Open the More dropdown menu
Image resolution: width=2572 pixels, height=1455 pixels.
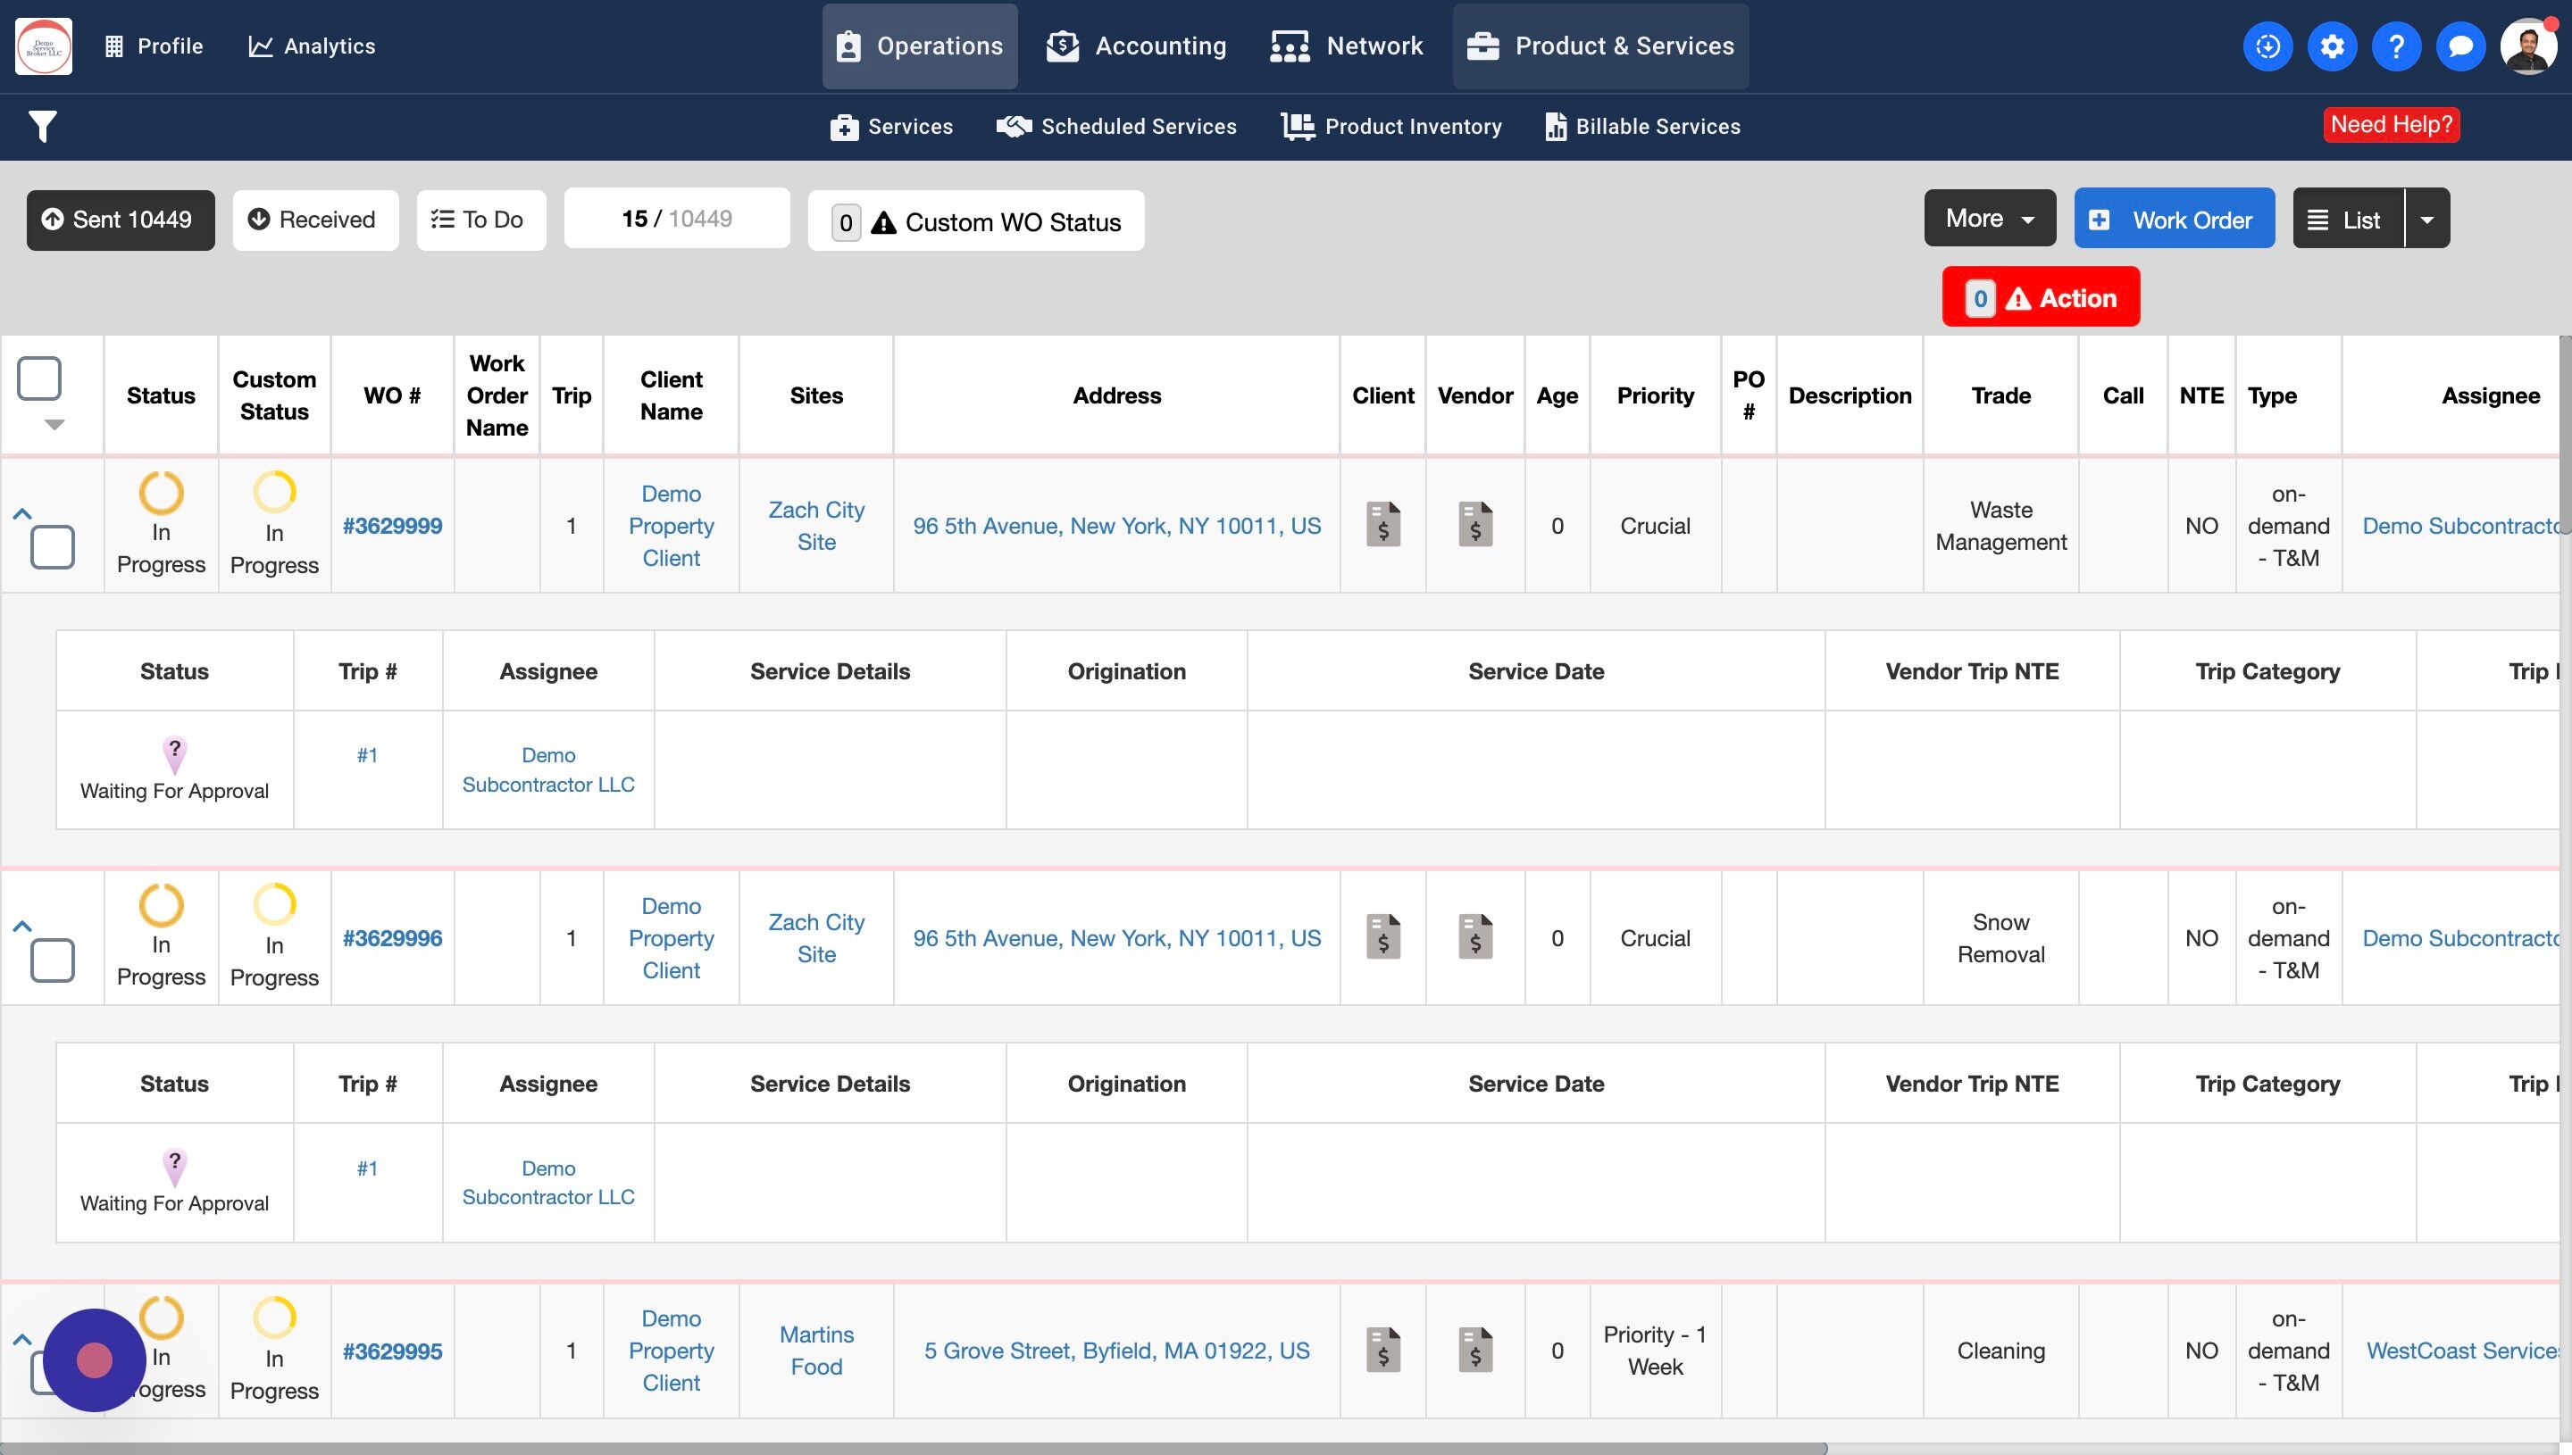[1989, 218]
